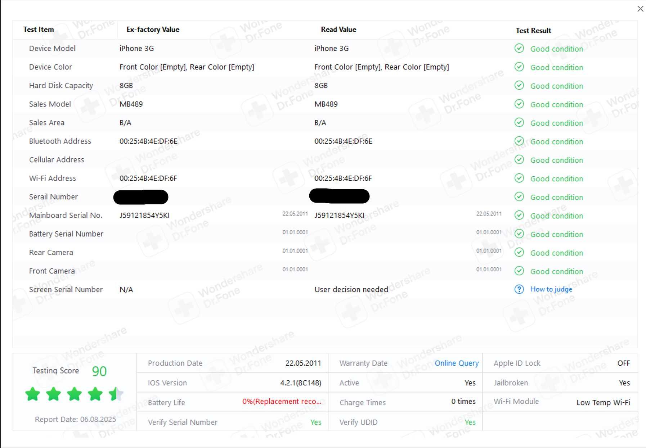Click the IOS Version value 4.2.1(8C148)
646x448 pixels.
pos(301,383)
